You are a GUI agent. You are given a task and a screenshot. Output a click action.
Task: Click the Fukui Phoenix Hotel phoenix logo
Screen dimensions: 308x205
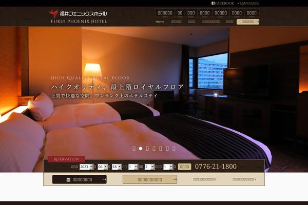(53, 13)
